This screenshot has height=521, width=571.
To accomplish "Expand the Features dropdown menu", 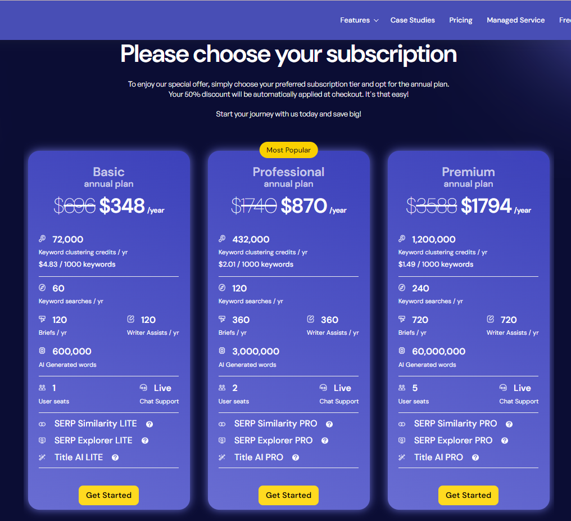I will coord(359,20).
